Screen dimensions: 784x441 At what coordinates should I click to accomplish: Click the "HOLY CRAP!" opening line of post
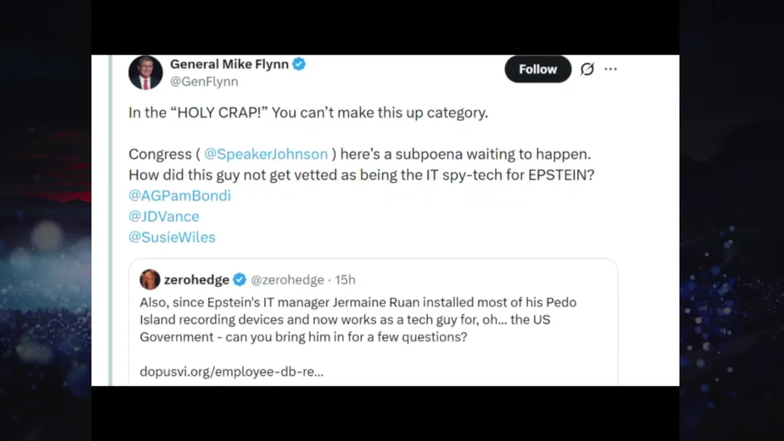click(308, 113)
